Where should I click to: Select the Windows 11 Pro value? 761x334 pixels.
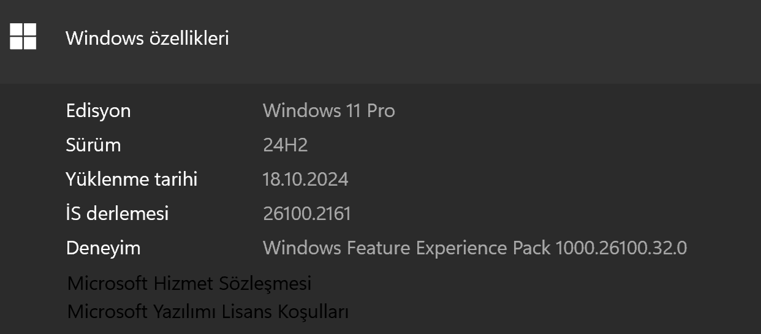click(329, 111)
